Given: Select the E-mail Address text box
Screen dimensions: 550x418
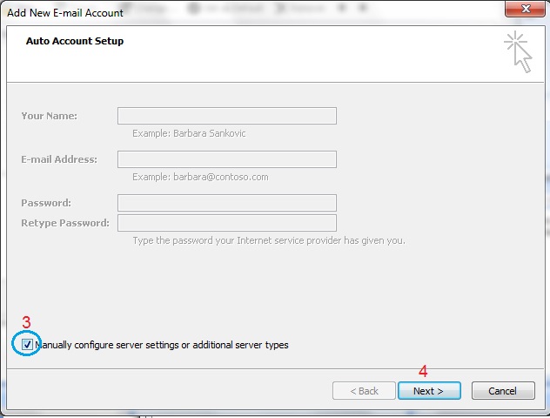Looking at the screenshot, I should [226, 159].
